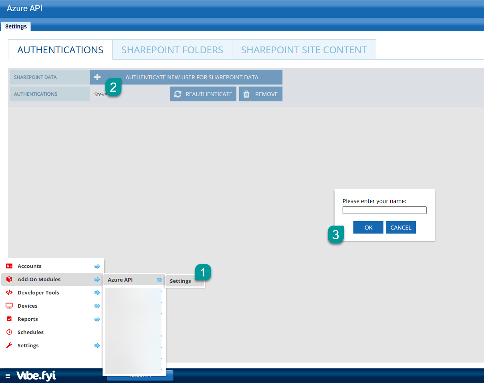Choose Settings in the Azure API flyout

(180, 281)
